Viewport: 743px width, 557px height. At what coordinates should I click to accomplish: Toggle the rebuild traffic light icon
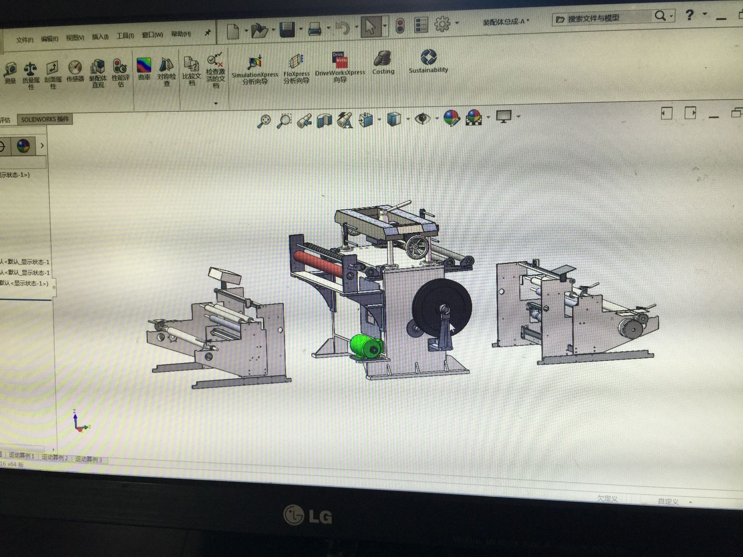pos(400,26)
